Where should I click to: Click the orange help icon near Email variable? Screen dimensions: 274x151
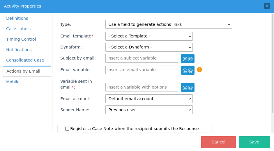coord(199,70)
